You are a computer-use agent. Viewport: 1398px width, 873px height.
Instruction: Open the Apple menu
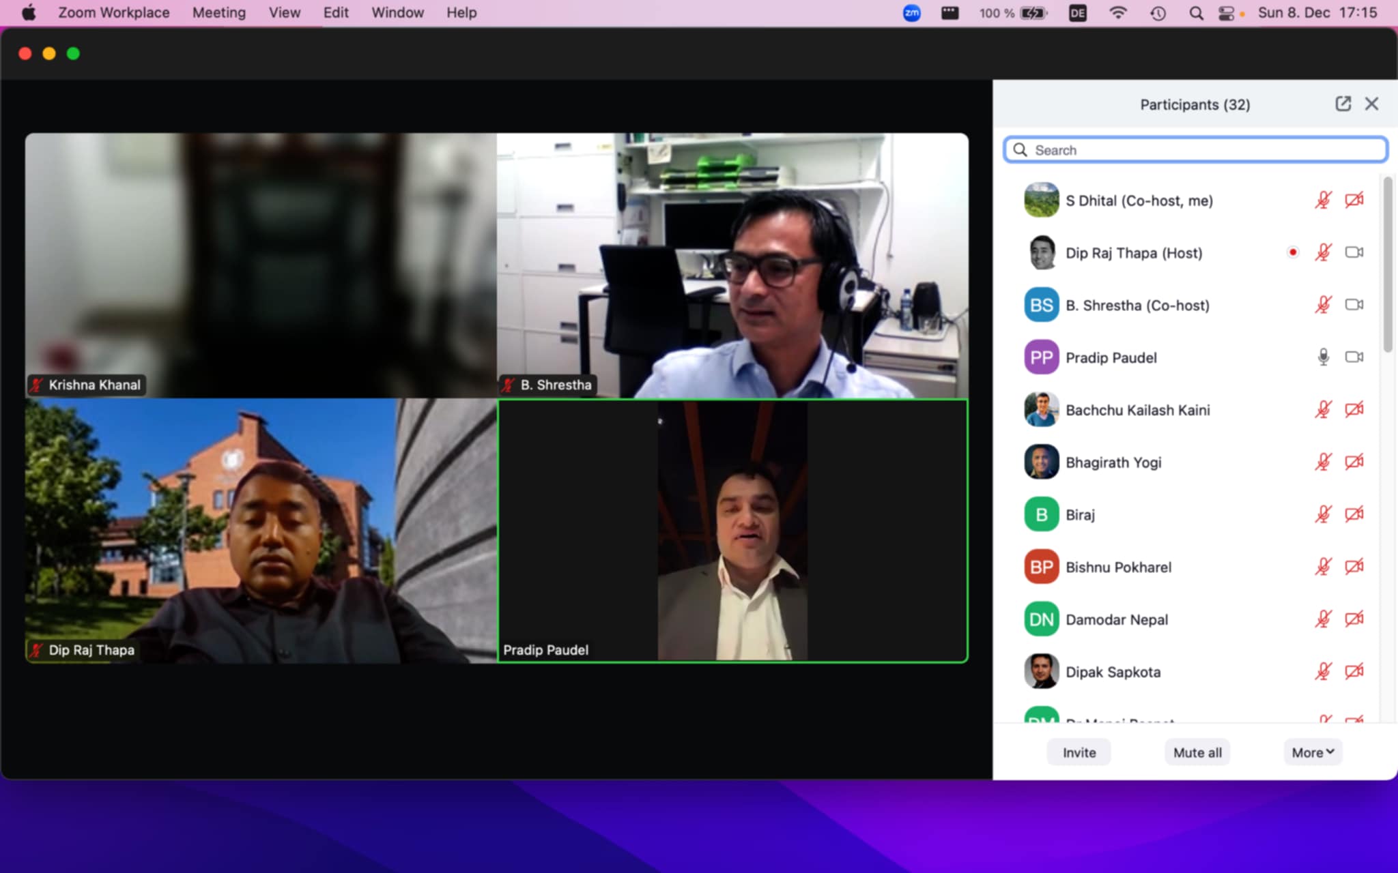(x=29, y=12)
